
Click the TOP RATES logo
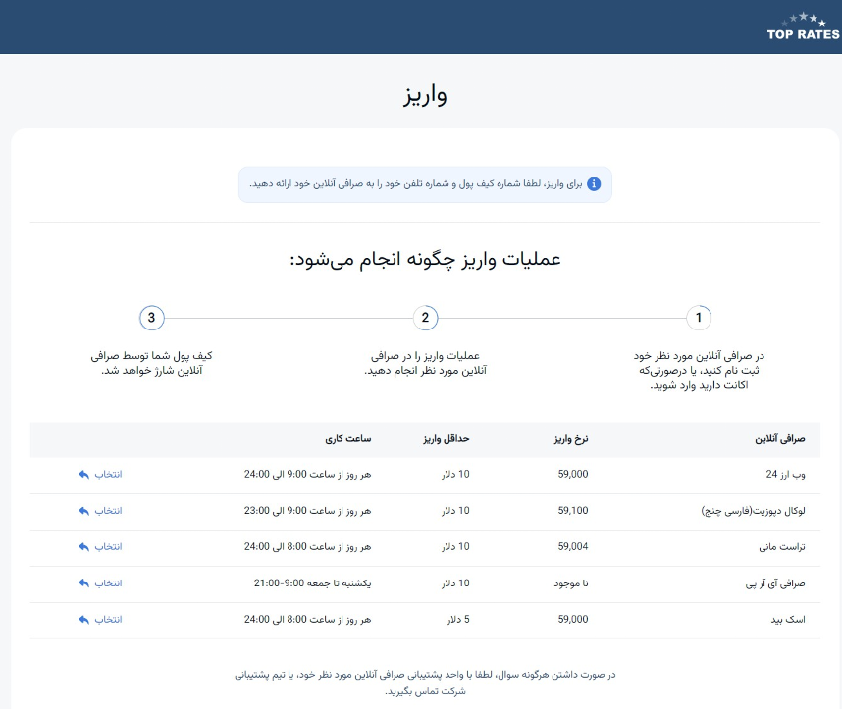click(x=803, y=26)
